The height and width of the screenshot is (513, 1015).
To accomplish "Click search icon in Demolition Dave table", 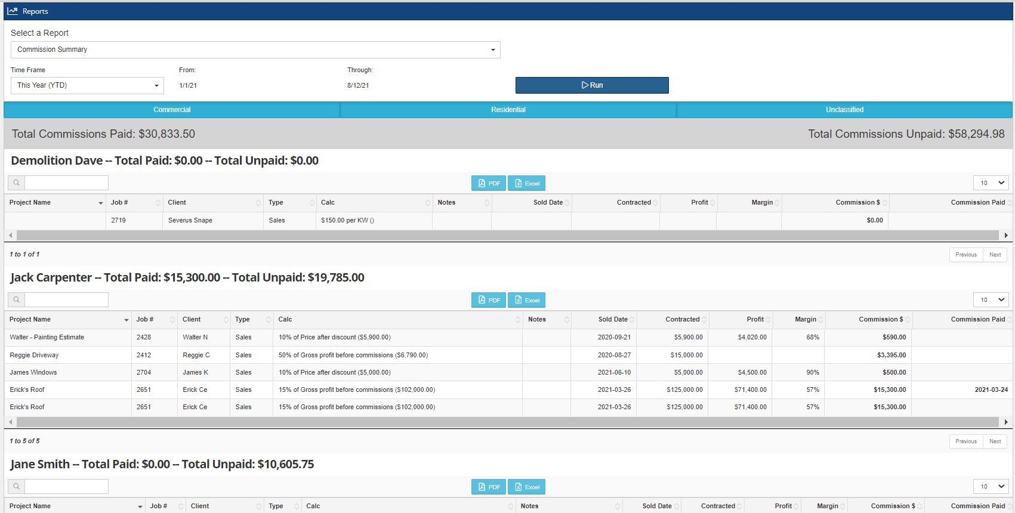I will coord(16,183).
